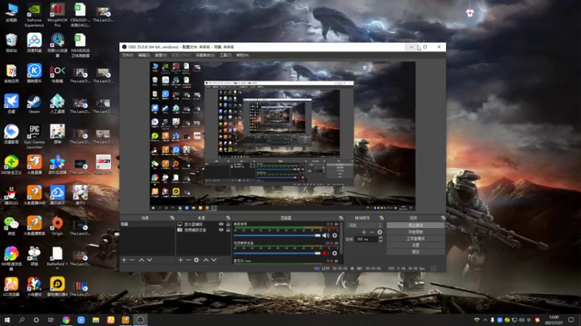
Task: Open the desktop audio settings gear in the mixer
Action: pos(335,235)
